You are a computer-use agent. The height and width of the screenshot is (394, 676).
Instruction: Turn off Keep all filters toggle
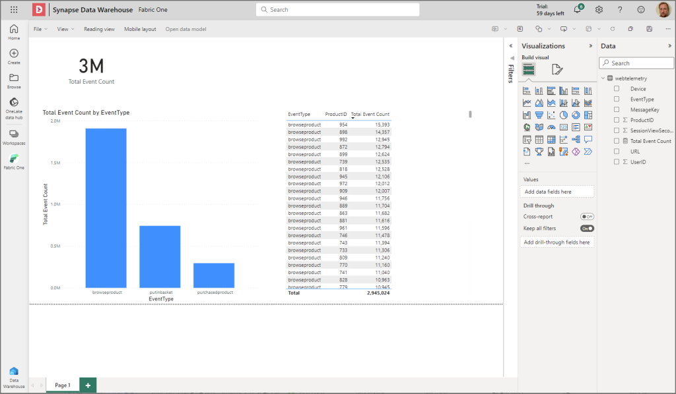coord(587,229)
